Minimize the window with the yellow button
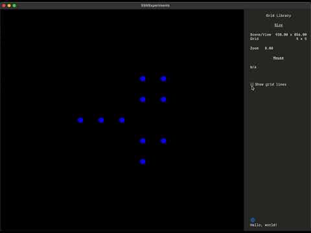This screenshot has width=311, height=233. pos(9,5)
